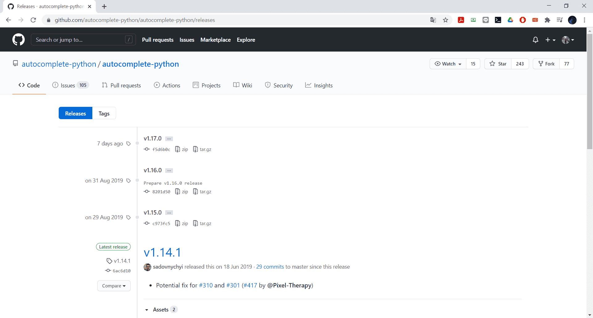Image resolution: width=593 pixels, height=318 pixels.
Task: Open the Watch dropdown
Action: coord(448,64)
